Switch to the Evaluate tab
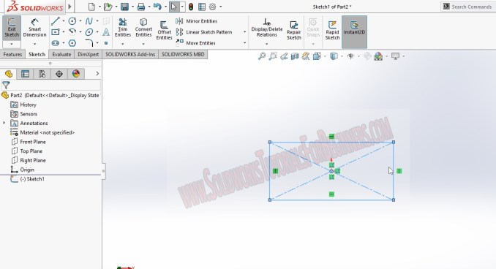This screenshot has width=496, height=269. click(61, 54)
